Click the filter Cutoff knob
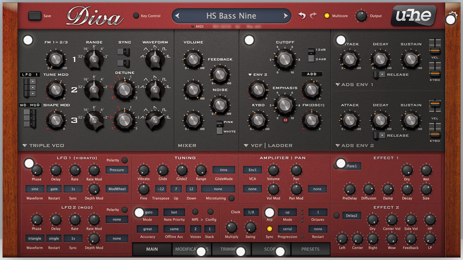Viewport: 463px width, 260px height. pos(284,59)
